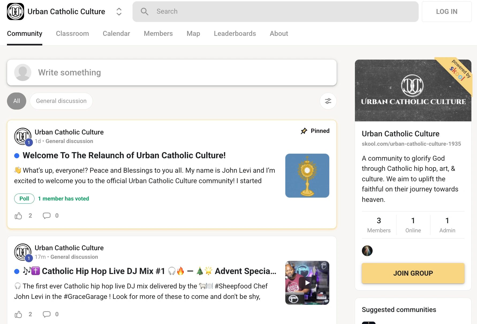477x324 pixels.
Task: Like the Catholic Hip Hop DJ Mix post
Action: (18, 314)
